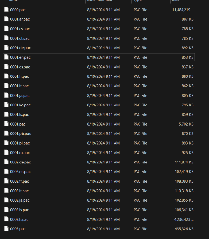
Task: Click the file icon beside 0000.pac
Action: click(x=6, y=10)
